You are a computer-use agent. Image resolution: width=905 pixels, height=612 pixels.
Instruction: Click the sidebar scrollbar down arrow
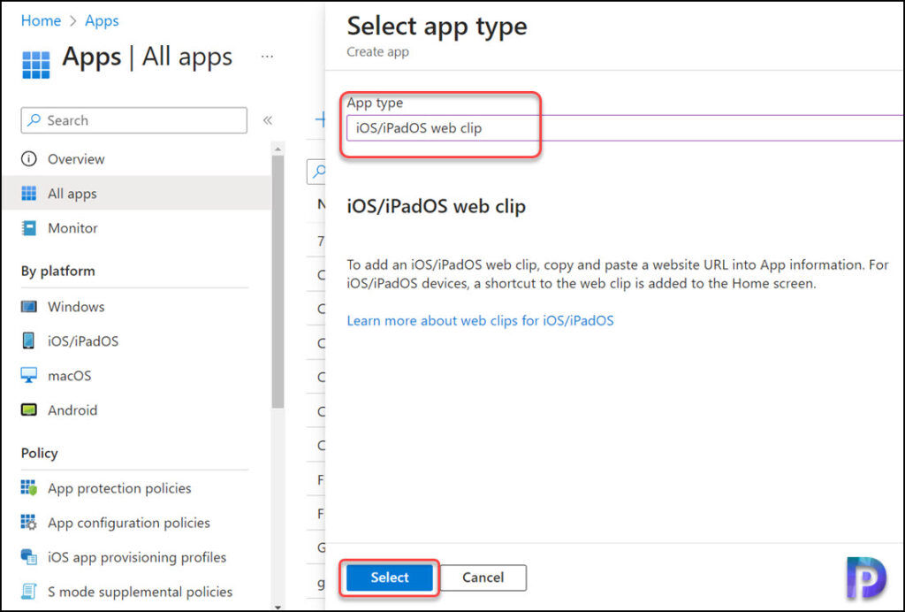tap(278, 607)
